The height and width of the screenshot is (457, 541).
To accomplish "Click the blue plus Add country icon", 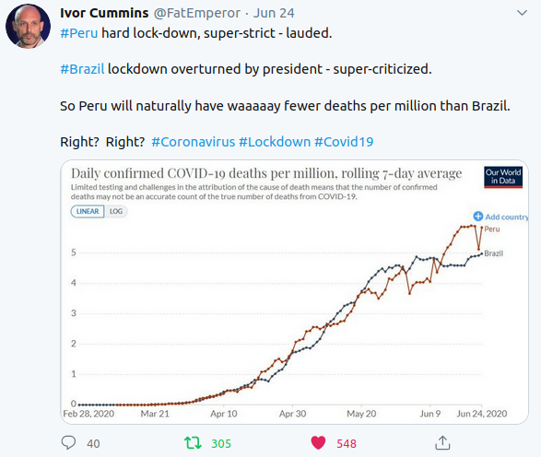I will 477,217.
